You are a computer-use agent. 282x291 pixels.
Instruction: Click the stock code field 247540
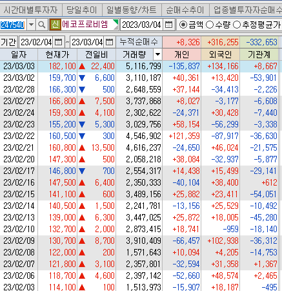13,25
